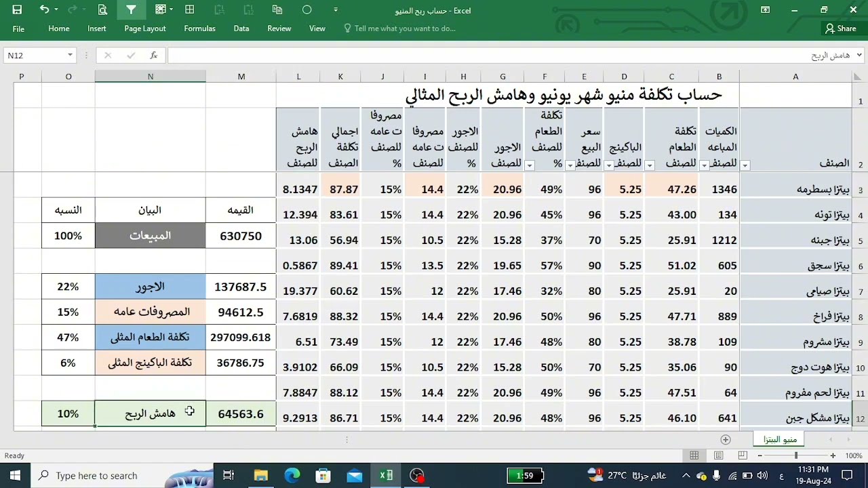
Task: Toggle the Filter funnel icon
Action: pyautogui.click(x=131, y=9)
